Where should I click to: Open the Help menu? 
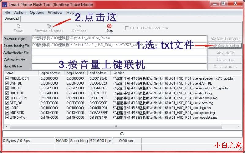70,13
